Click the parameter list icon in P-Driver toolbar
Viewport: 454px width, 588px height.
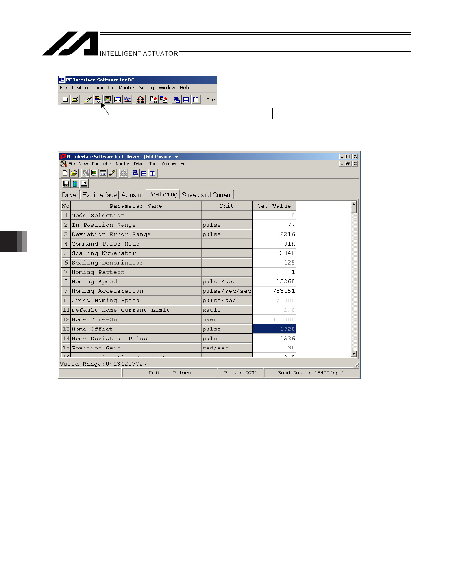tap(103, 173)
